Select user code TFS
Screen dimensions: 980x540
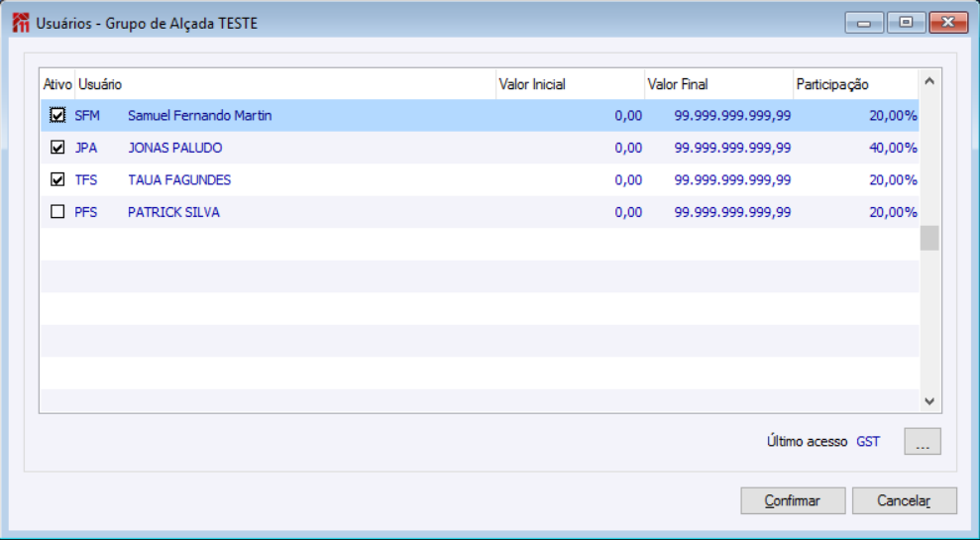click(86, 180)
